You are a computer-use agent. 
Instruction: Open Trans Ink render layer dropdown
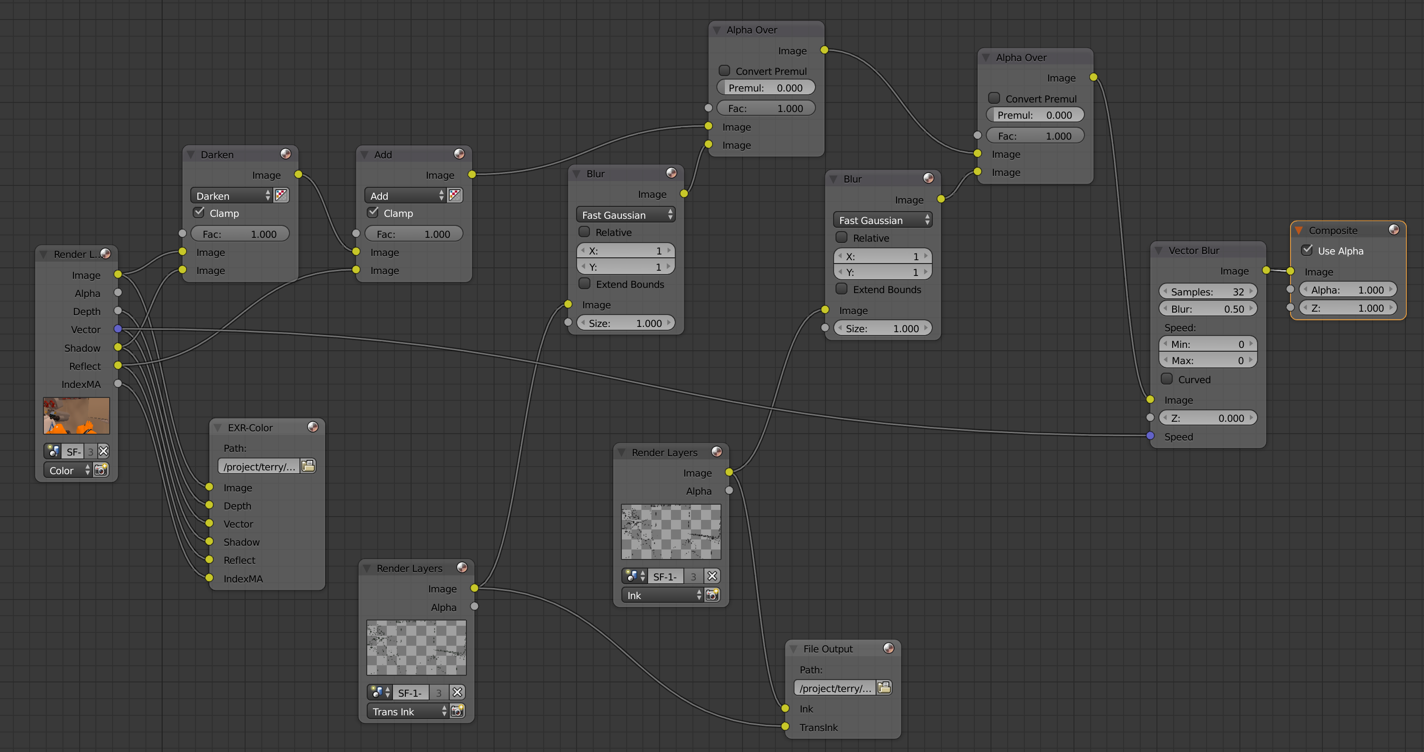tap(407, 711)
